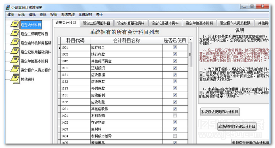The height and width of the screenshot is (148, 275).
Task: Click the 系统默认使用的会计科目 button
Action: click(x=220, y=112)
